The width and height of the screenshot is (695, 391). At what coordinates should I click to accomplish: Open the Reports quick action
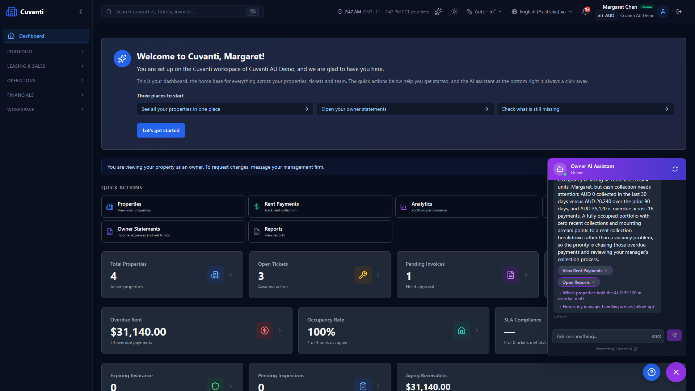pos(320,232)
